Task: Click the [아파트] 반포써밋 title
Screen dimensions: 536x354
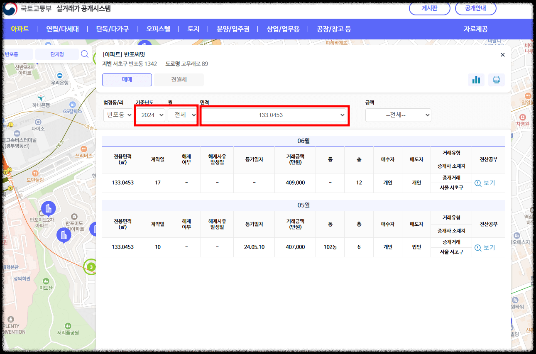Action: click(x=124, y=54)
